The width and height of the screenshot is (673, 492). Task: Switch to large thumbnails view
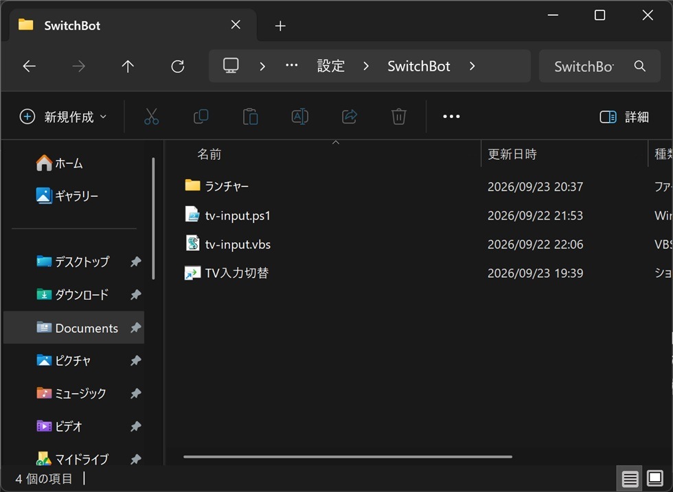pos(655,478)
